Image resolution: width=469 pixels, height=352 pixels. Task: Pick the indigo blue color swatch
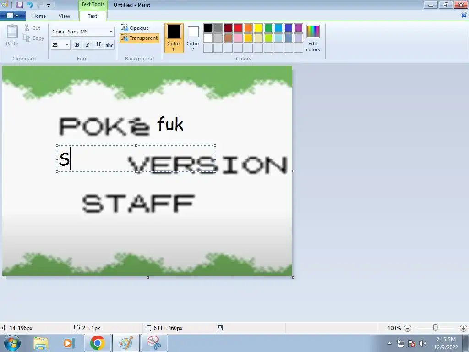pyautogui.click(x=289, y=28)
